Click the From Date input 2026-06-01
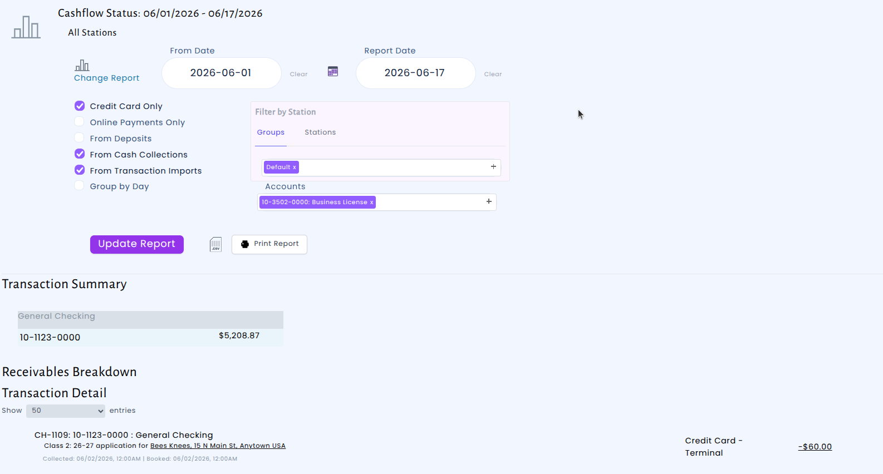This screenshot has width=883, height=474. click(222, 73)
